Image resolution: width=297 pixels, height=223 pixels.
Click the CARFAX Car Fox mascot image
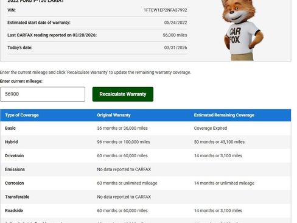(x=242, y=30)
